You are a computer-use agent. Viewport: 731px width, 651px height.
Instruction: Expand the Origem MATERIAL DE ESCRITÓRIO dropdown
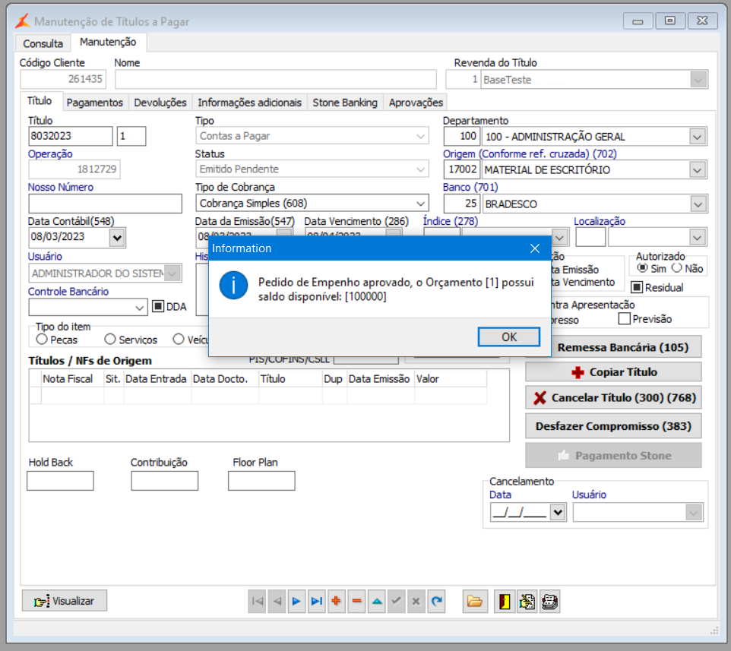pyautogui.click(x=697, y=170)
